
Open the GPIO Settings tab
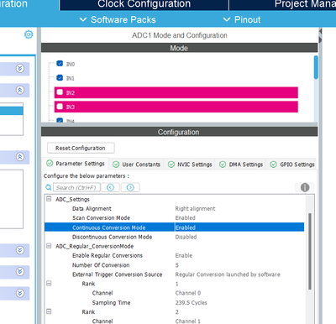[x=292, y=165]
